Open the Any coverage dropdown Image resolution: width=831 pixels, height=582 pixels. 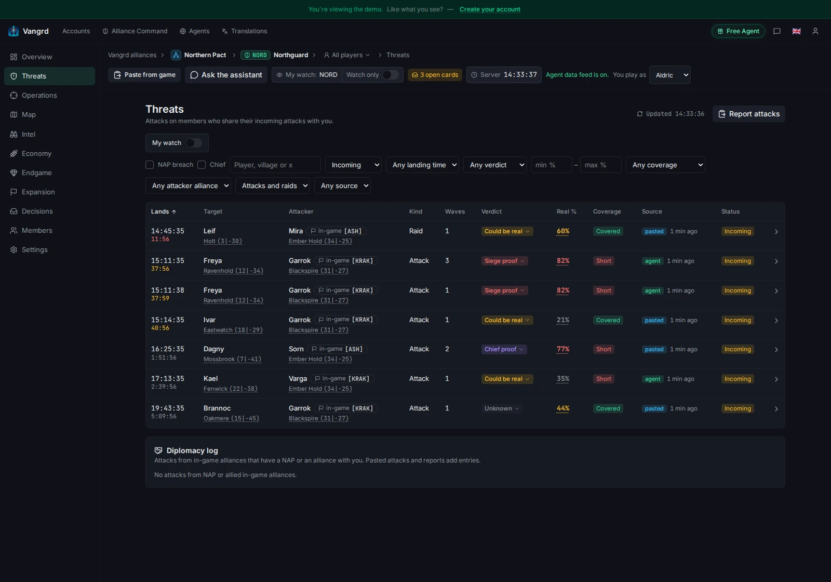coord(665,165)
